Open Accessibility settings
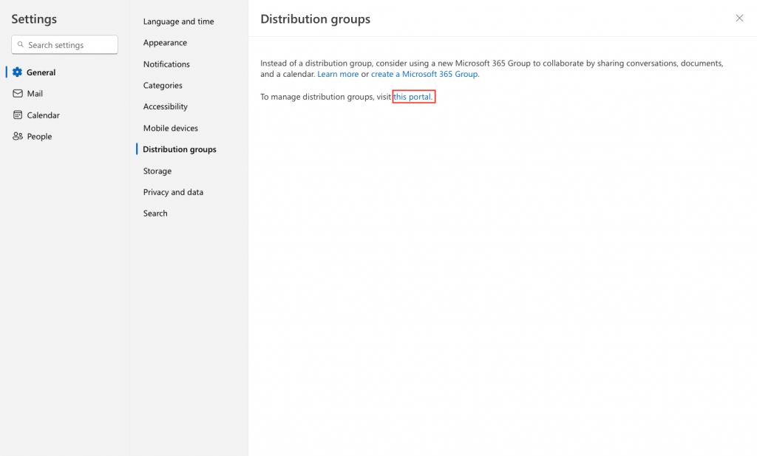Image resolution: width=757 pixels, height=456 pixels. click(x=165, y=106)
